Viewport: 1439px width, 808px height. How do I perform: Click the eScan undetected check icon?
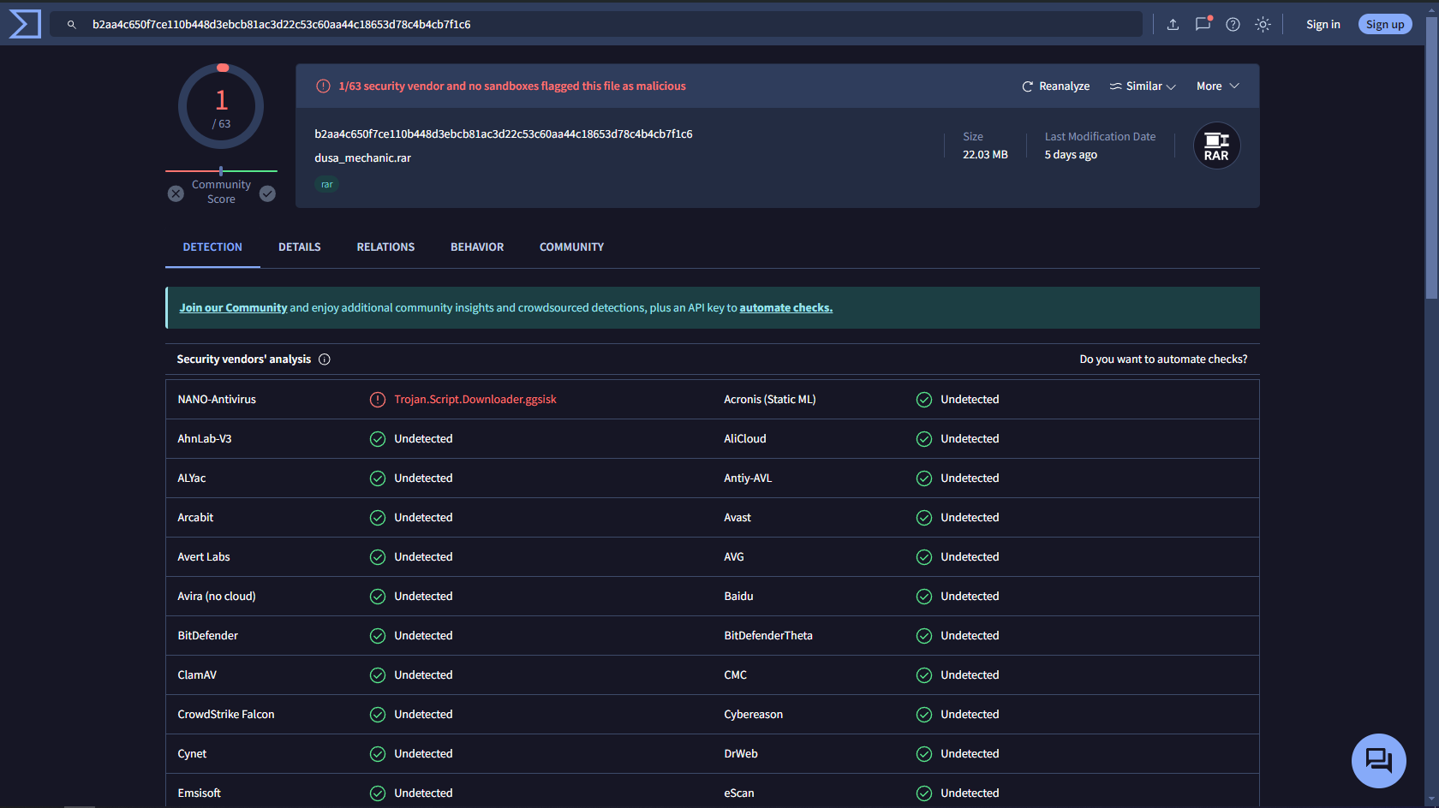[924, 793]
